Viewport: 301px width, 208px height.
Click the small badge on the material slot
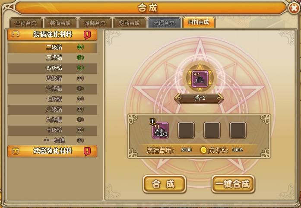pyautogui.click(x=152, y=121)
